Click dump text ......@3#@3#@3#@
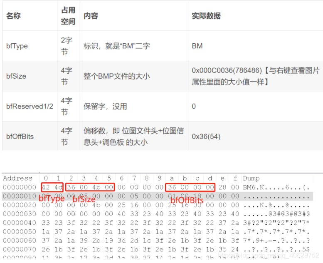The height and width of the screenshot is (263, 323). (276, 214)
